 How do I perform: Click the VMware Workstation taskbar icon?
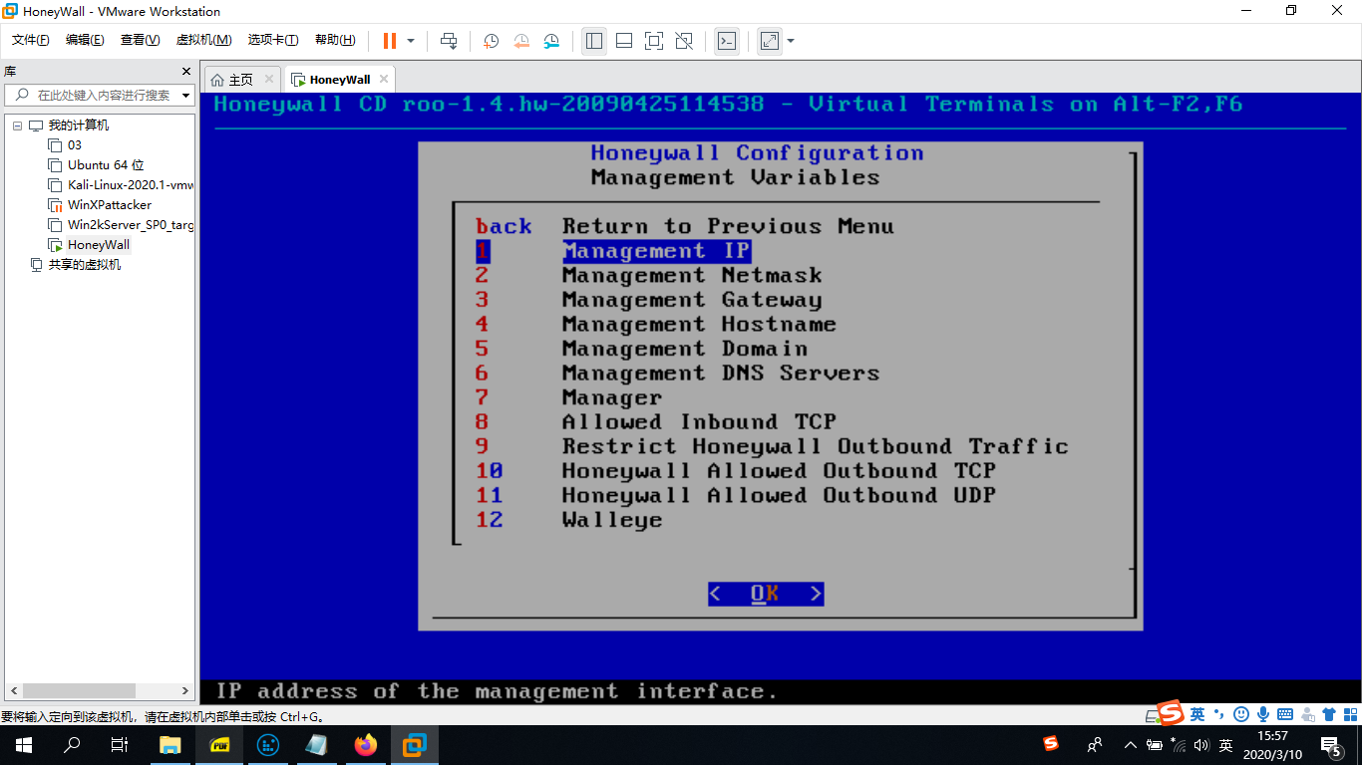coord(415,745)
